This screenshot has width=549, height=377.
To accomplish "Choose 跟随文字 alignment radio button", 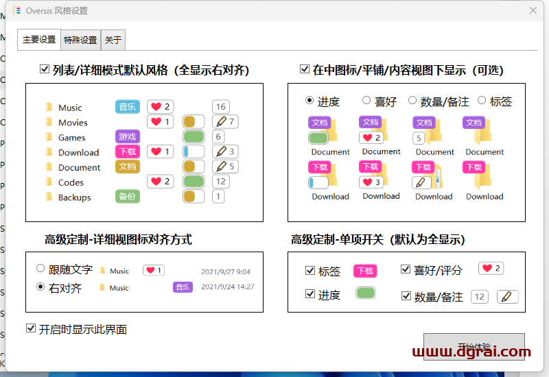I will pos(40,268).
